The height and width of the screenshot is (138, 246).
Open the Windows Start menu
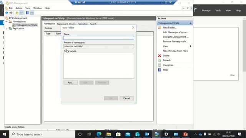click(x=5, y=134)
